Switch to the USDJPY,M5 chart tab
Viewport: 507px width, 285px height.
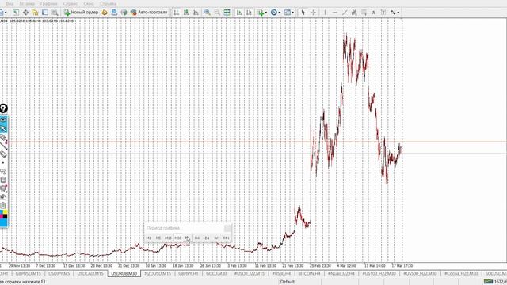[59, 273]
